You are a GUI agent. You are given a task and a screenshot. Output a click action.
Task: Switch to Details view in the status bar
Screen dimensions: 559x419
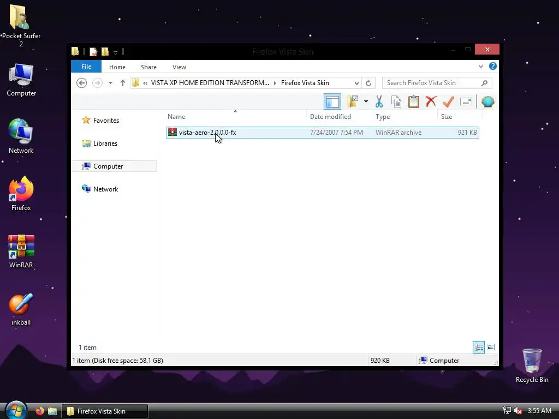(478, 347)
